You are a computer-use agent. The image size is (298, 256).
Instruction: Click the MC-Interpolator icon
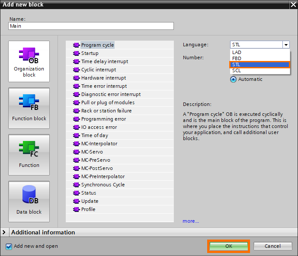77,144
